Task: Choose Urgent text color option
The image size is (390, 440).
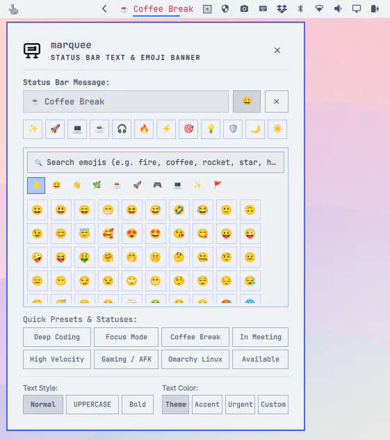Action: tap(240, 405)
